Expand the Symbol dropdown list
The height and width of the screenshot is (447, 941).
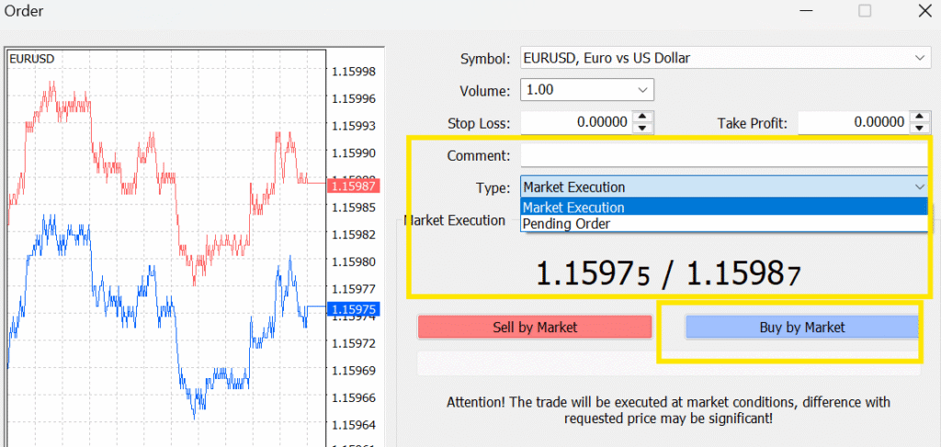(x=920, y=59)
